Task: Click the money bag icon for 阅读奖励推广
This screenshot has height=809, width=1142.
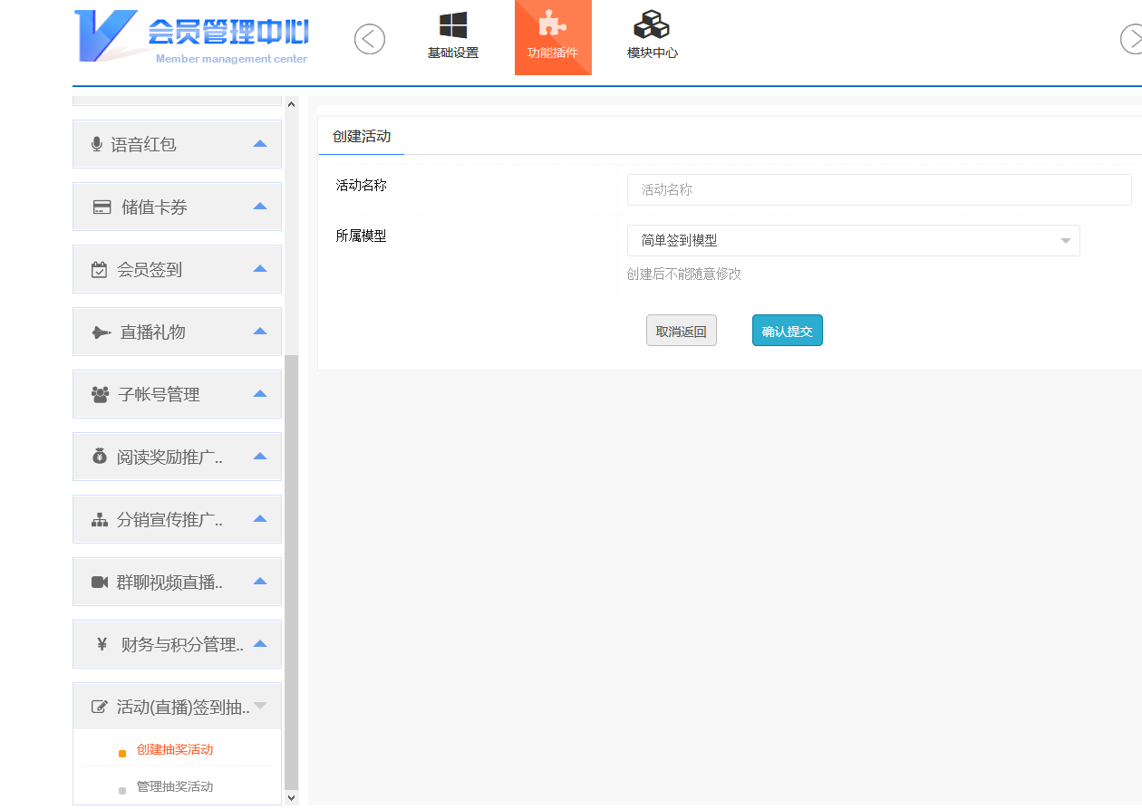Action: [100, 457]
